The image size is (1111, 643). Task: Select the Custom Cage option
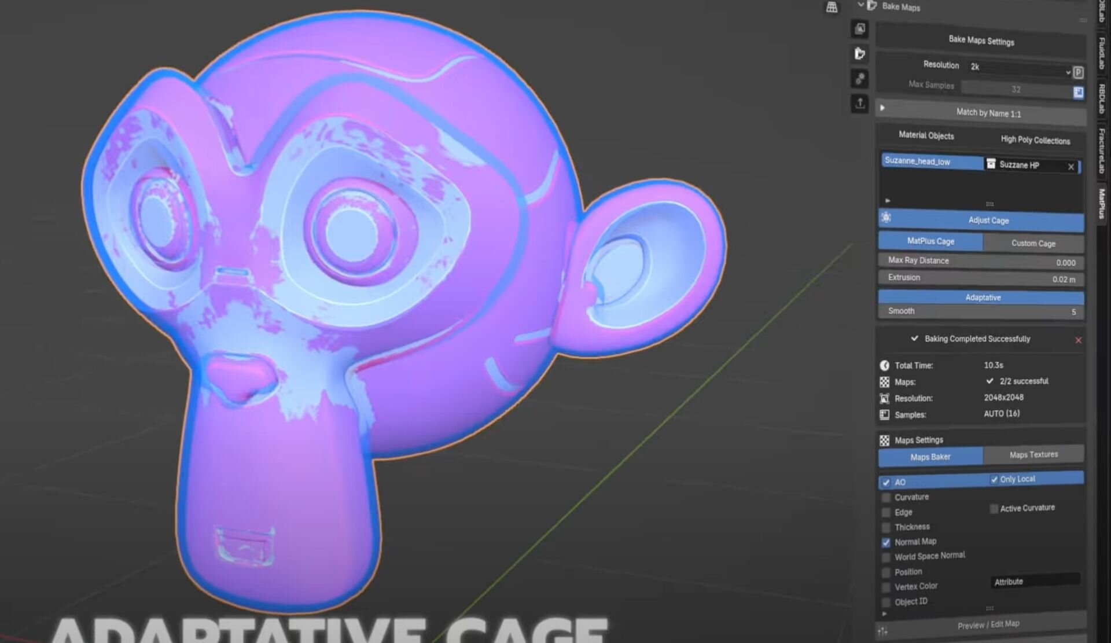click(1033, 244)
